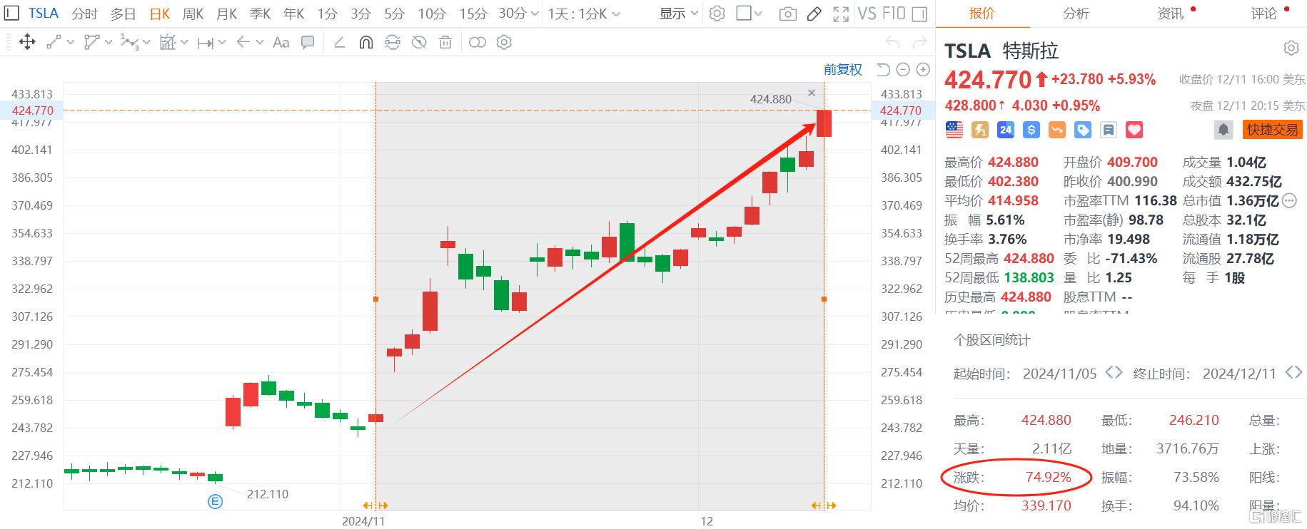Reset chart view with the restore icon
1307x529 pixels.
[x=884, y=69]
